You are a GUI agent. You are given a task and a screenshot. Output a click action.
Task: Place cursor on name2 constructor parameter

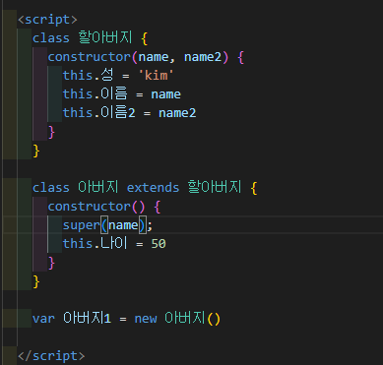coord(203,57)
